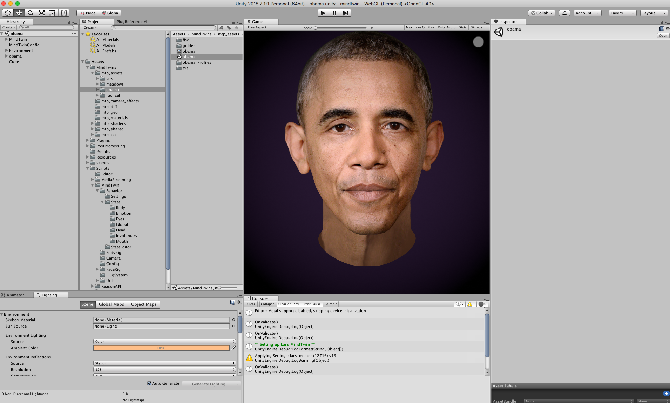This screenshot has width=670, height=403.
Task: Collapse the Scripts folder in Project tree
Action: coord(88,168)
